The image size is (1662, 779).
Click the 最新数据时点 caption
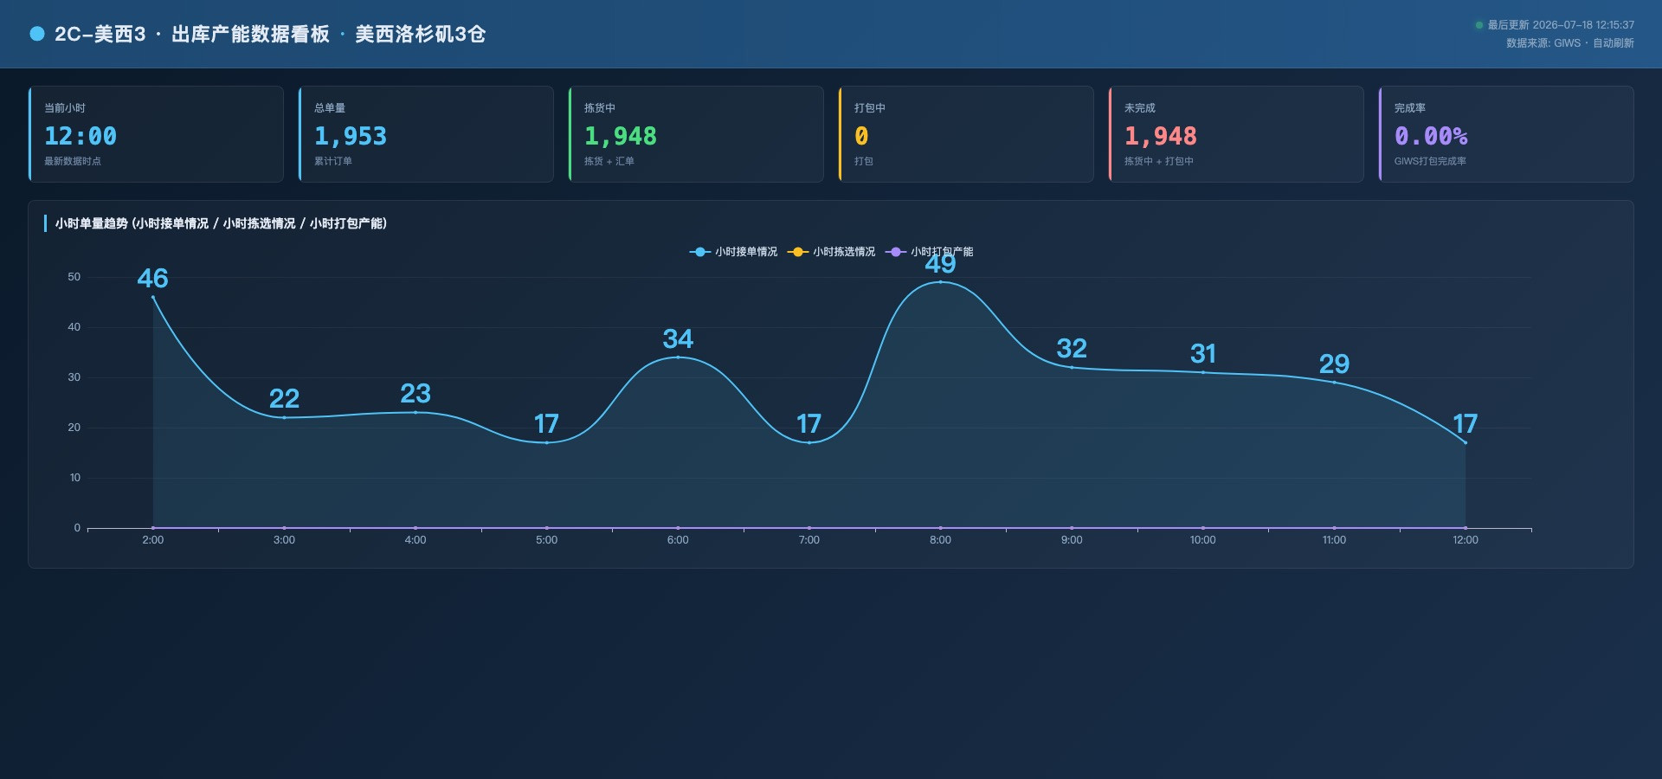click(73, 161)
